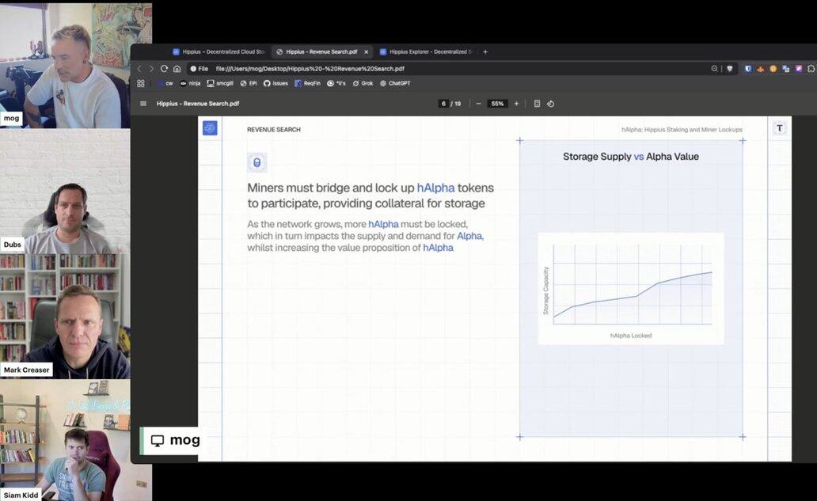Open the ReqFin bookmark
817x501 pixels.
pos(307,83)
